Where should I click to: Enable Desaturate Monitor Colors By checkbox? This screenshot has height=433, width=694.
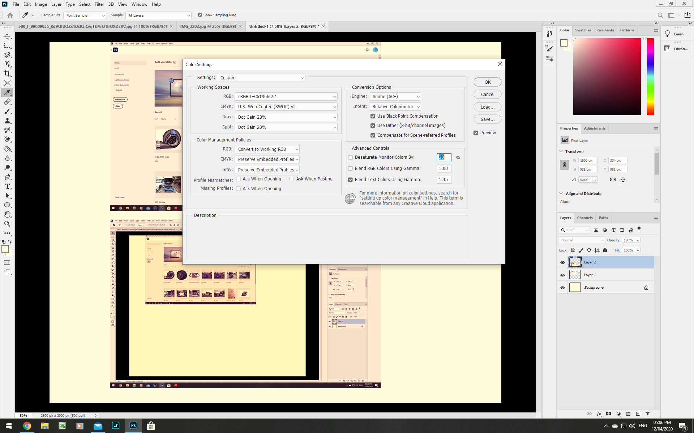(x=350, y=157)
